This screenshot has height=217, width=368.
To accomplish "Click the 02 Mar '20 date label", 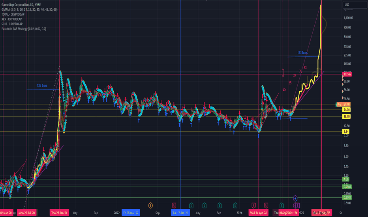I will pyautogui.click(x=6, y=213).
